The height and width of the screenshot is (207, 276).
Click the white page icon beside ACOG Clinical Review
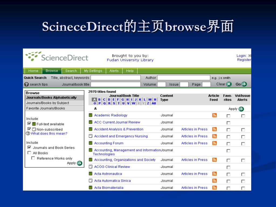point(91,167)
